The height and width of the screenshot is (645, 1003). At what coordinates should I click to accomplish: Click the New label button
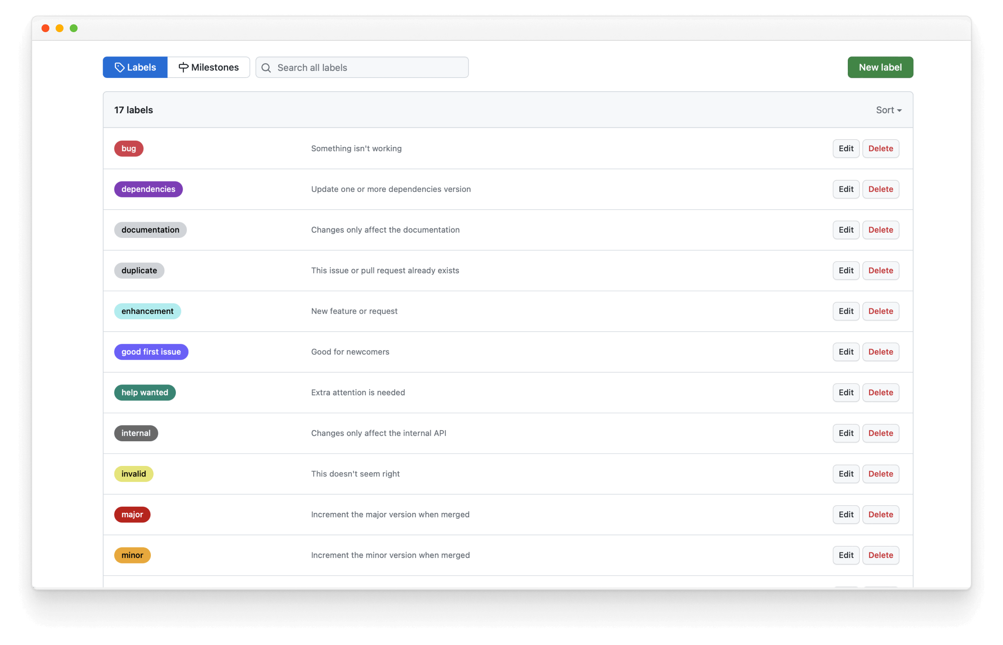880,67
